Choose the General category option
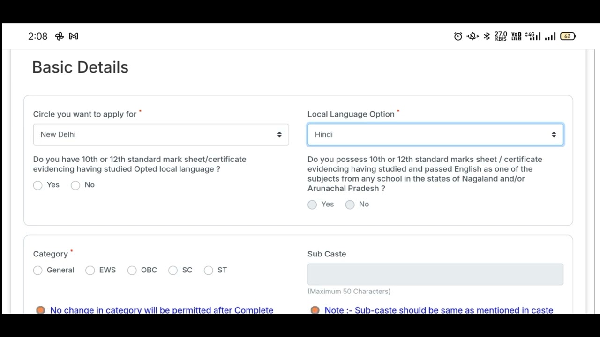This screenshot has height=337, width=600. (x=38, y=271)
